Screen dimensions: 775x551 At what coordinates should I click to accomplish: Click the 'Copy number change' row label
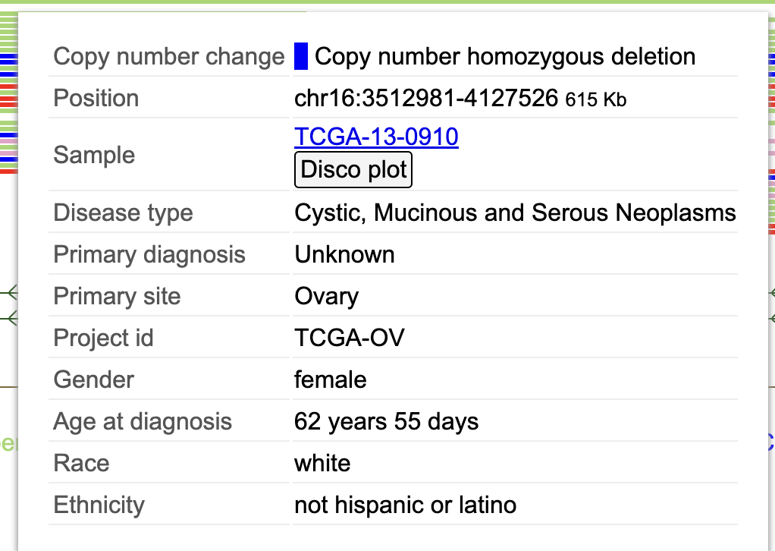point(168,57)
